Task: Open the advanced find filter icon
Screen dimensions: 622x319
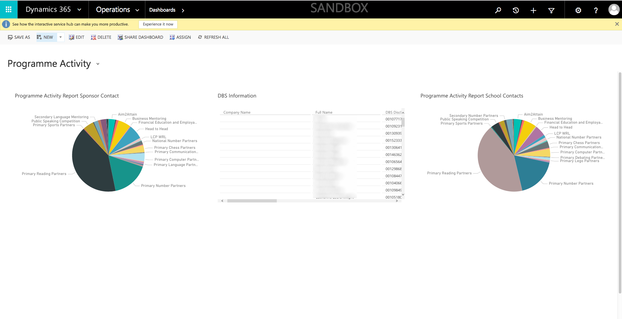Action: click(x=551, y=10)
